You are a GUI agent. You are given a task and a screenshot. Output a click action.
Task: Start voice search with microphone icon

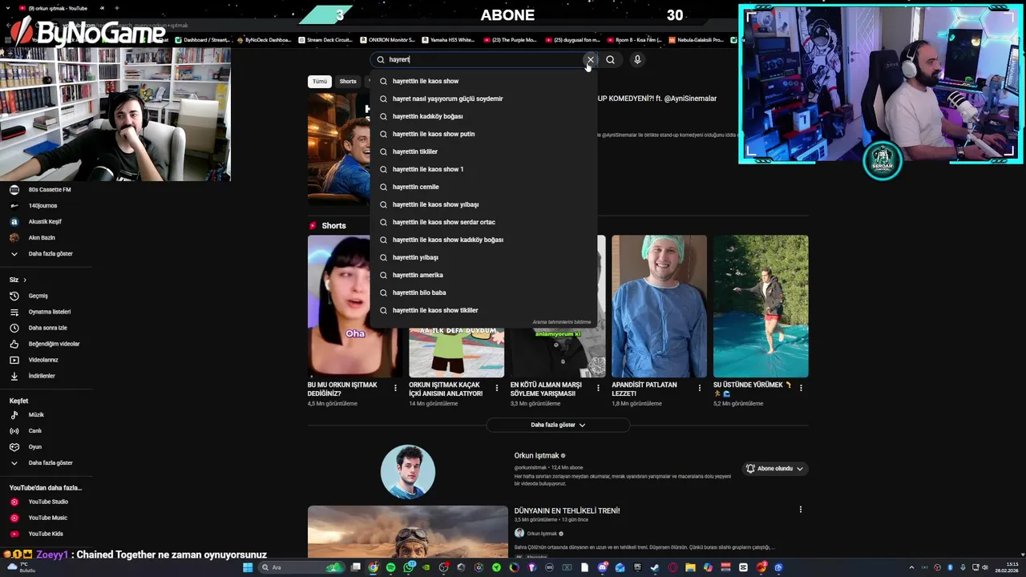pos(637,59)
